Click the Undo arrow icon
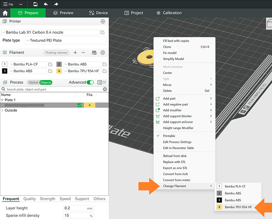Viewport: 272px width, 219px height. click(x=46, y=4)
